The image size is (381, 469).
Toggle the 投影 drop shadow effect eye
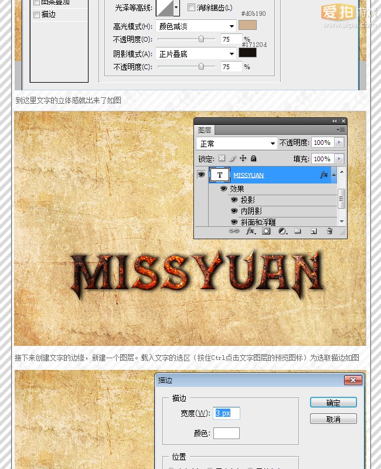pyautogui.click(x=234, y=199)
